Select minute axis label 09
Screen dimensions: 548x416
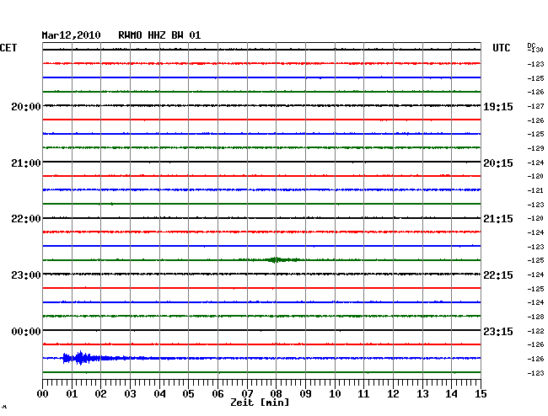[x=305, y=394]
